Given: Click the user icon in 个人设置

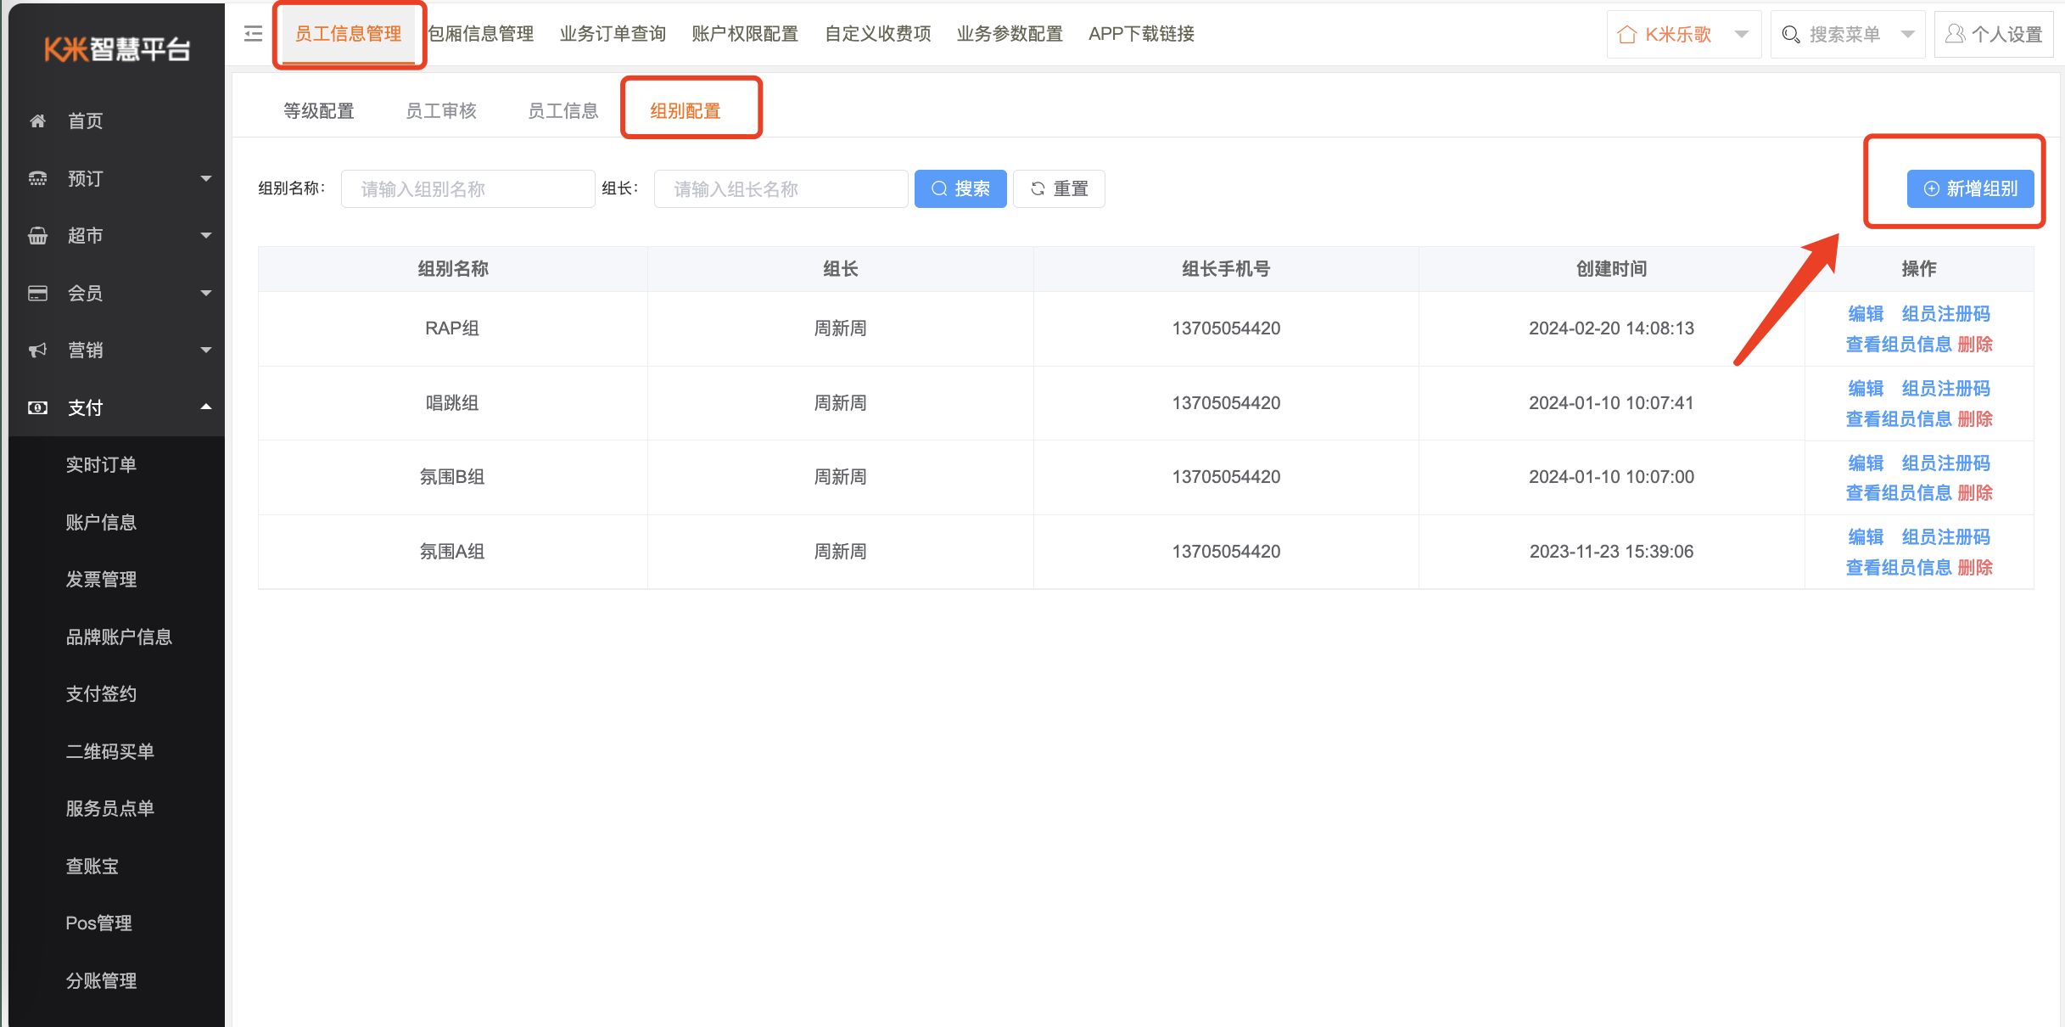Looking at the screenshot, I should (1955, 34).
